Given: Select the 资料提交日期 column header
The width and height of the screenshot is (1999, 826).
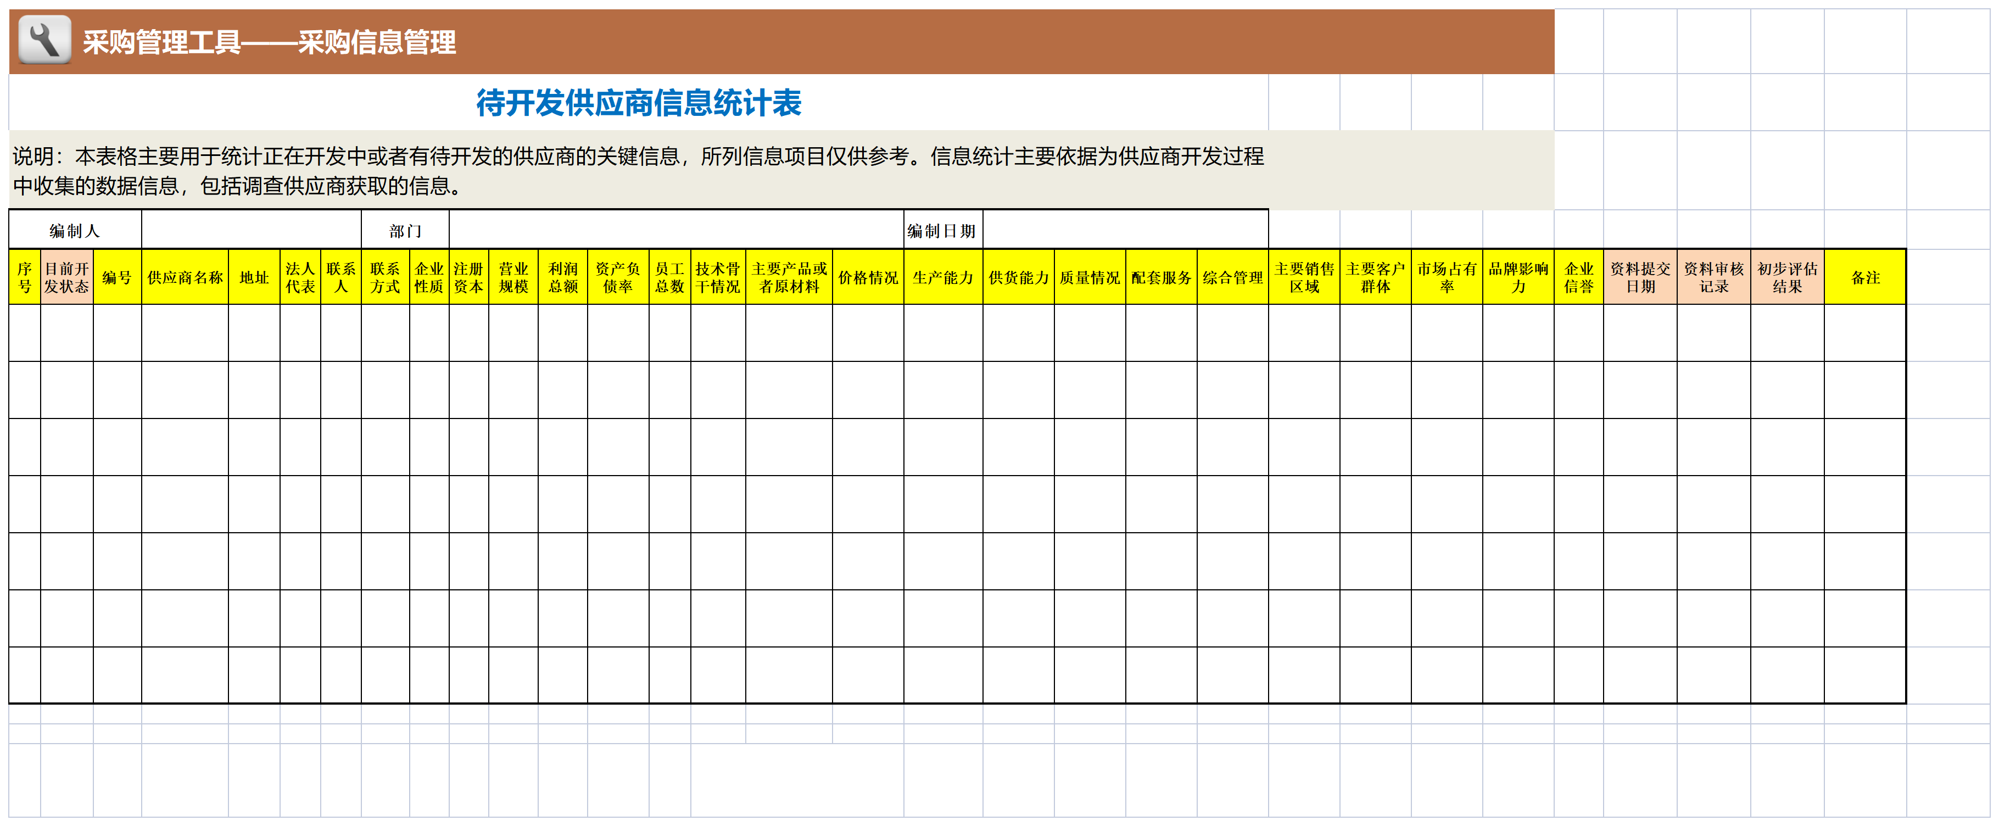Looking at the screenshot, I should tap(1640, 277).
